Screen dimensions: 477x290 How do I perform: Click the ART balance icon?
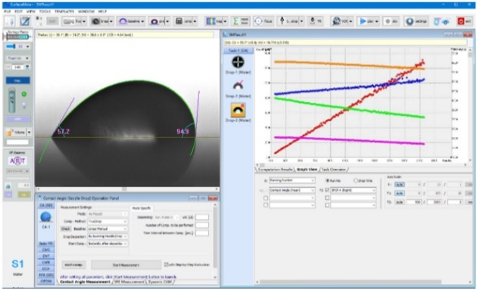coord(17,161)
